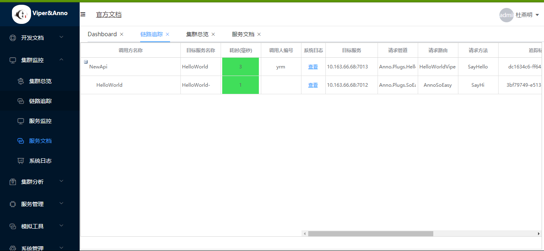
Task: Open 查看 log link for NewApi row
Action: [313, 67]
